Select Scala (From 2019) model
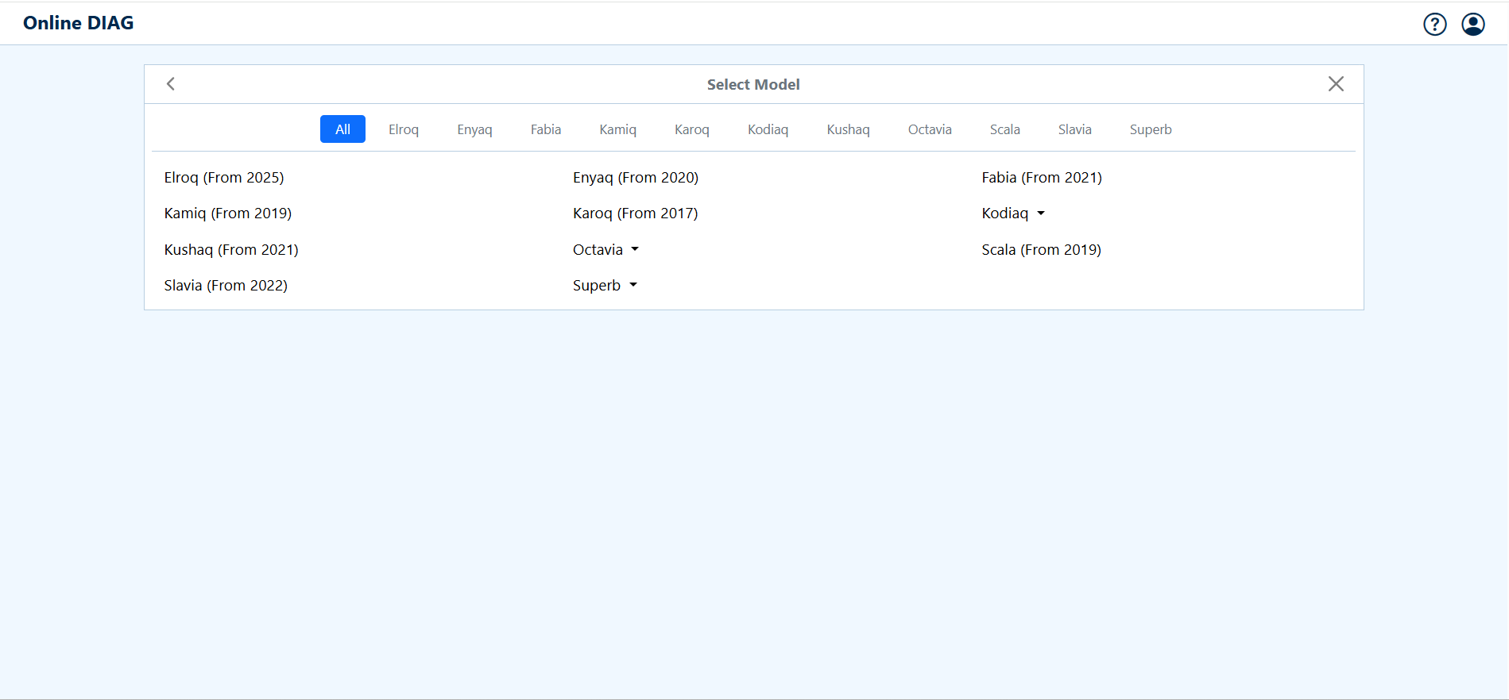The height and width of the screenshot is (700, 1509). click(1041, 250)
